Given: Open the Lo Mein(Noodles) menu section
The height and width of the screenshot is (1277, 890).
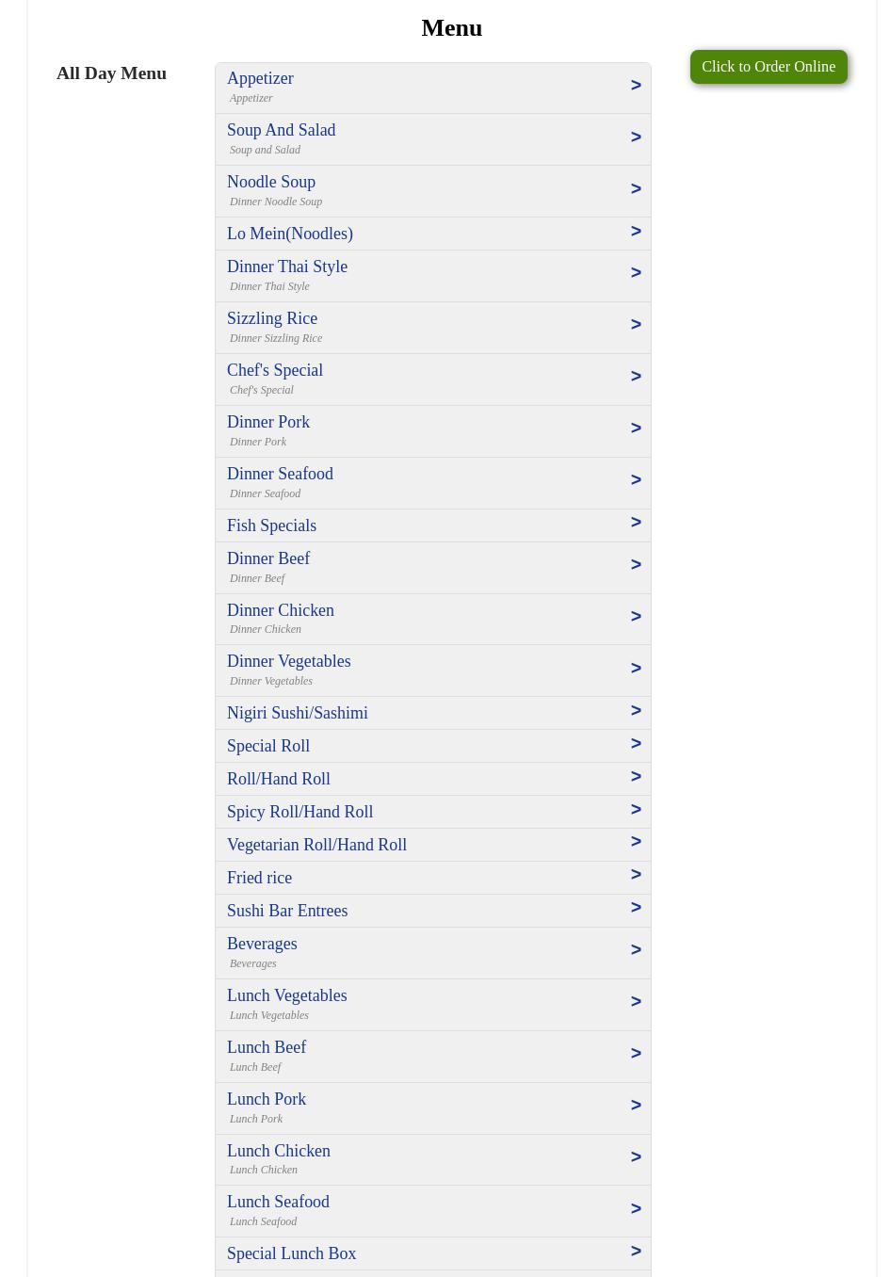Looking at the screenshot, I should pos(290,234).
